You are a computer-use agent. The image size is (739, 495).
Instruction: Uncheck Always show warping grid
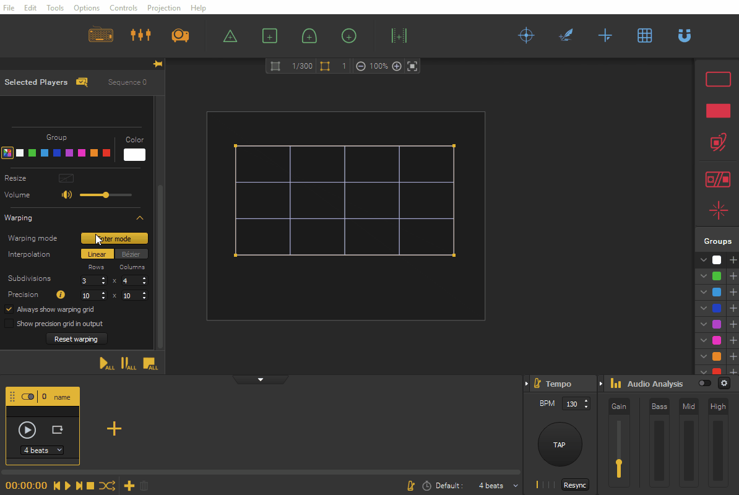click(x=9, y=309)
